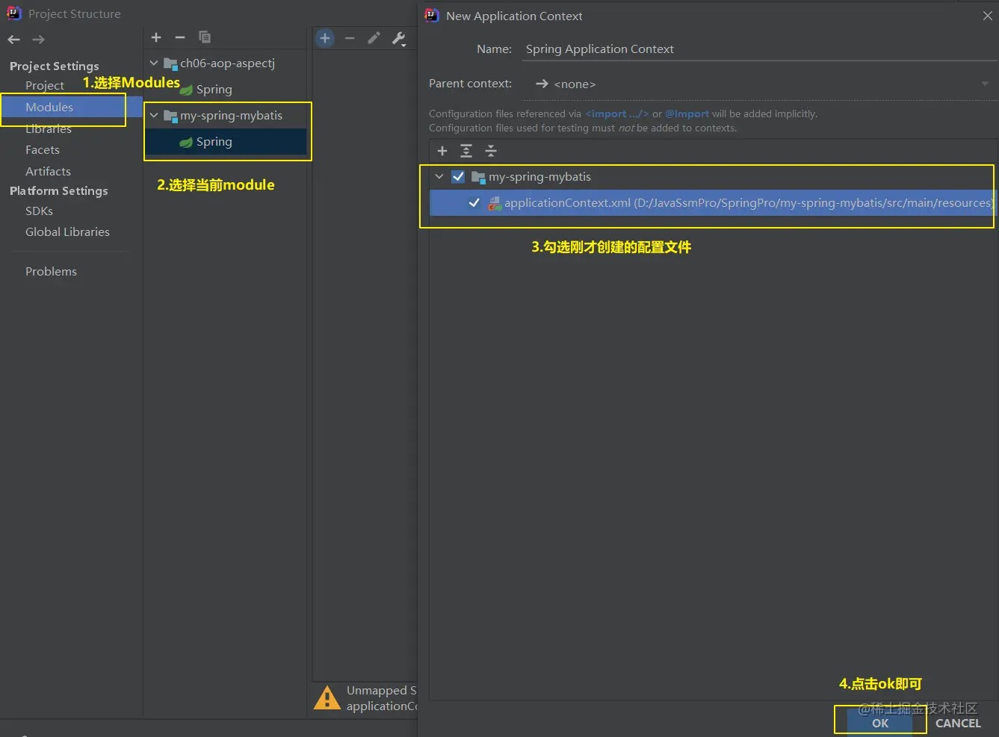Select the applicationContext.xml file row

coord(713,202)
